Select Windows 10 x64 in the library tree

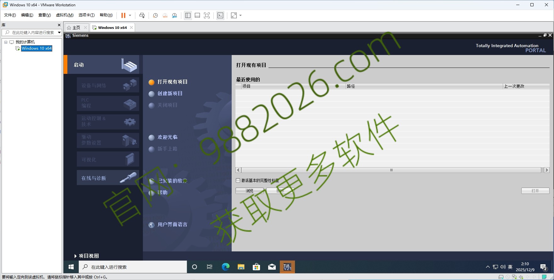(37, 48)
